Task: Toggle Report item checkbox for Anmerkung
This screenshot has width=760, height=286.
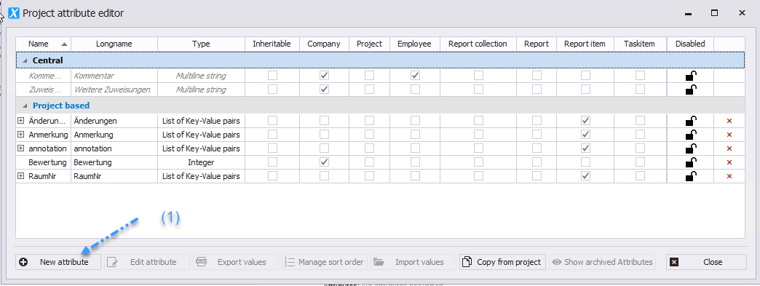Action: (x=585, y=135)
